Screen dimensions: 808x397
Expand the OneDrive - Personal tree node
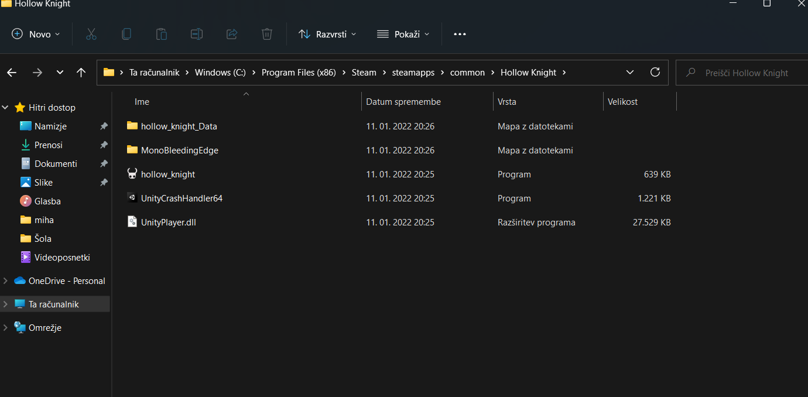[5, 281]
